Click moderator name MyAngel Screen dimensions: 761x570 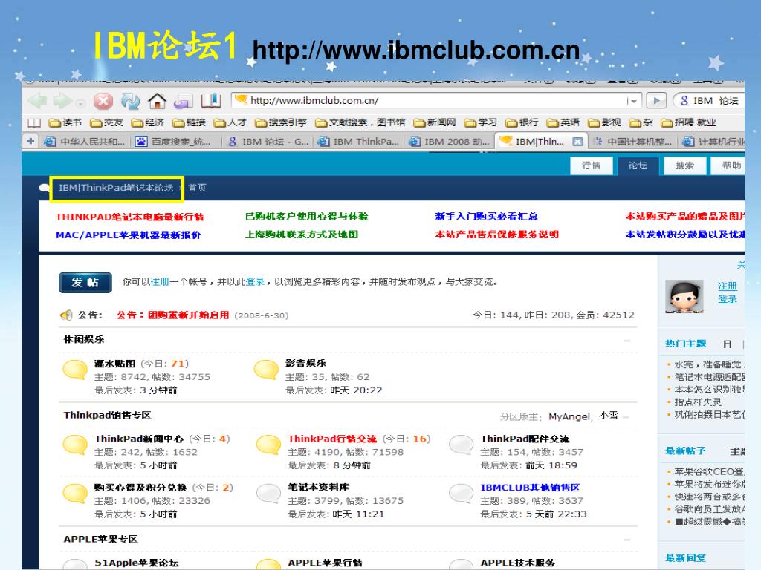[x=569, y=417]
